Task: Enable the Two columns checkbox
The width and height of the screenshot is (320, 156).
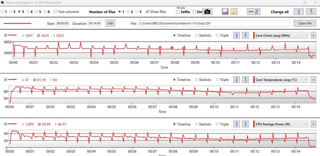Action: pos(56,12)
